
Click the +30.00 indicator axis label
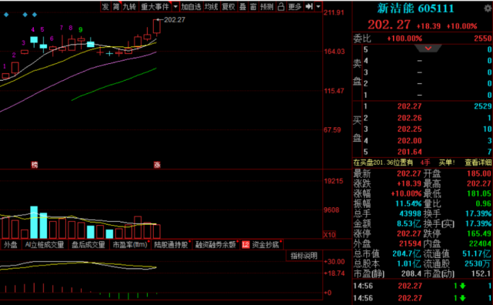click(x=335, y=262)
